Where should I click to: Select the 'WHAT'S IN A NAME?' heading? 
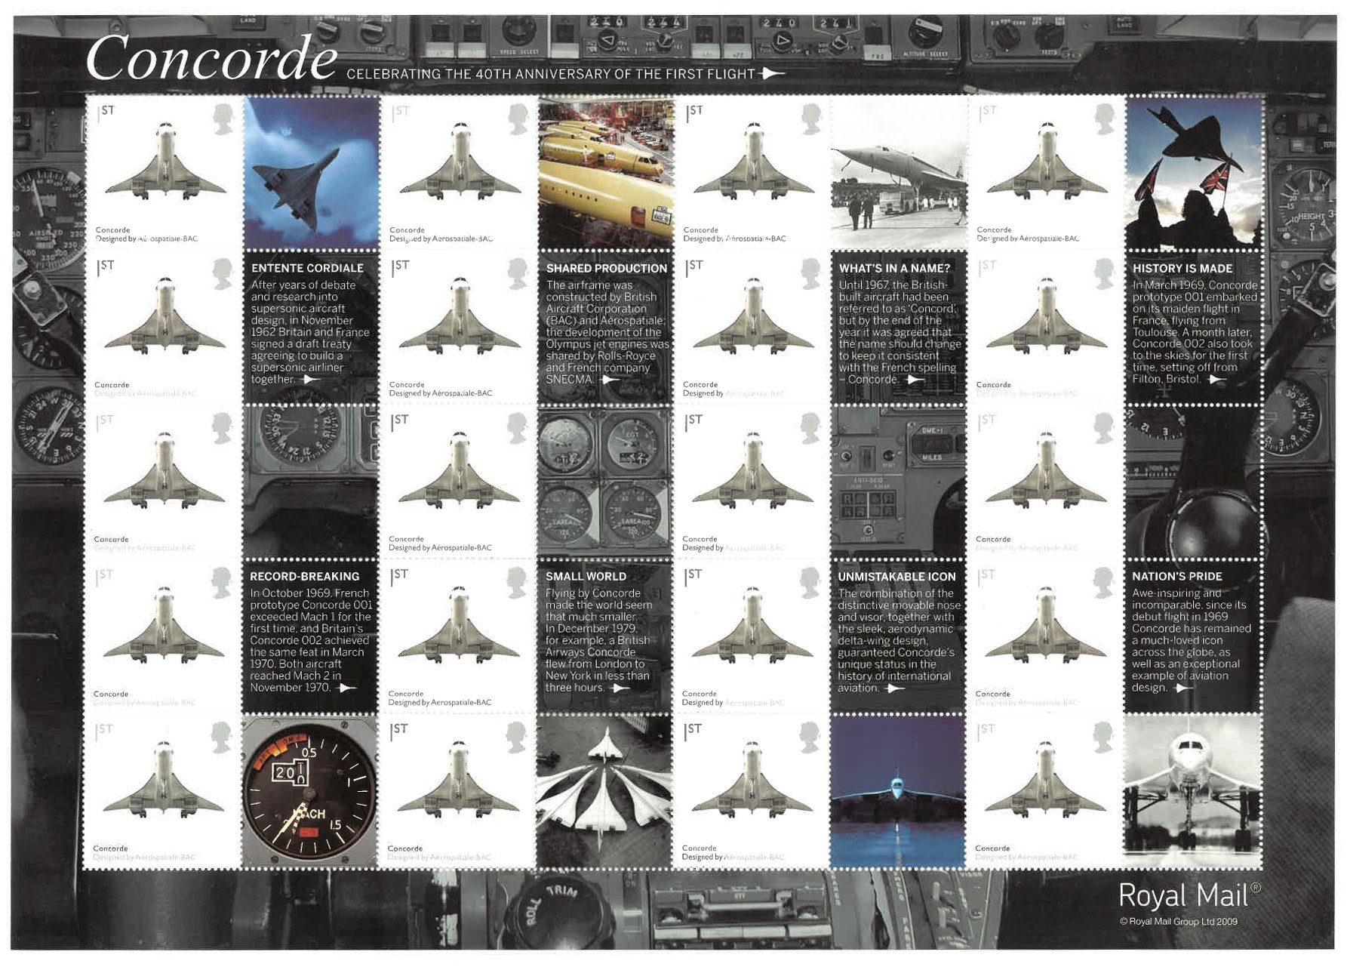894,268
